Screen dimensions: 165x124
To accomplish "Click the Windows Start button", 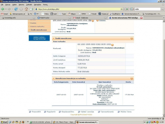I will point(4,122).
